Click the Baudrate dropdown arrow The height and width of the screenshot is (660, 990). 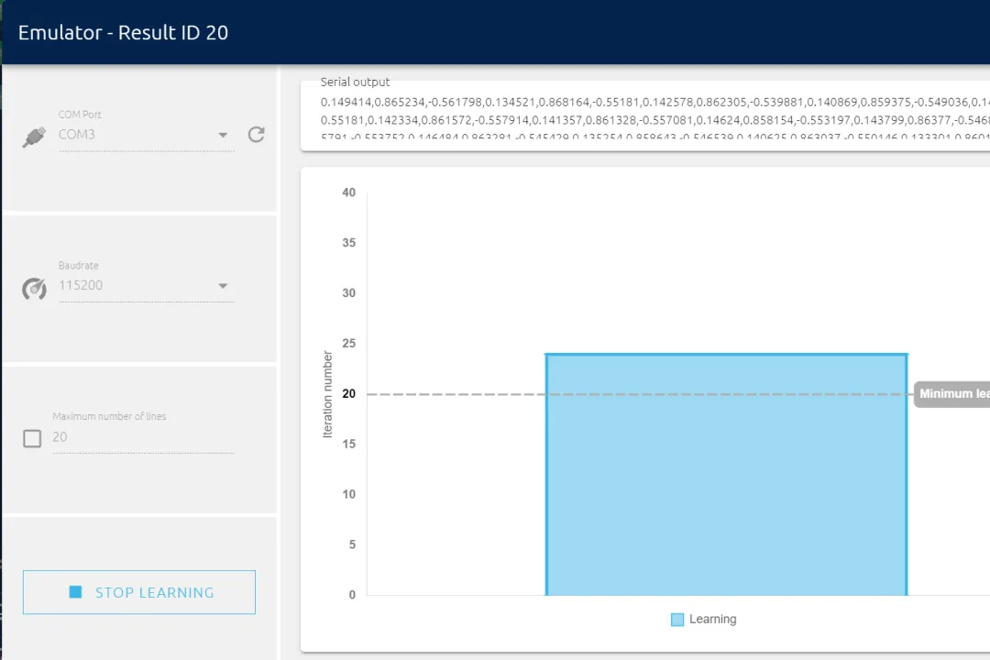pyautogui.click(x=223, y=286)
